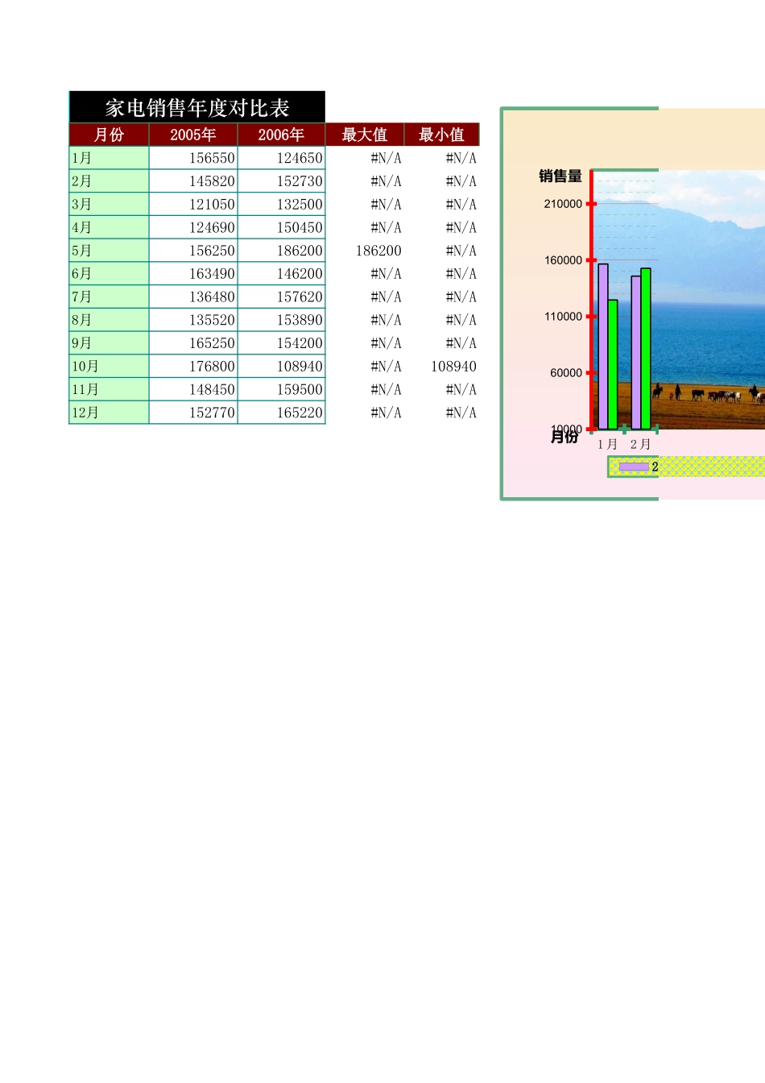765x1083 pixels.
Task: Click the green 2月 bar in chart
Action: [x=646, y=348]
